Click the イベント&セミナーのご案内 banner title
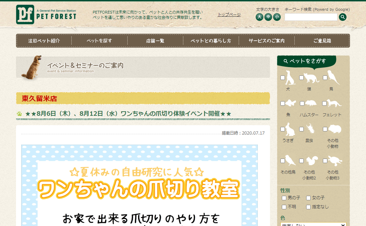366x226 pixels. (85, 65)
